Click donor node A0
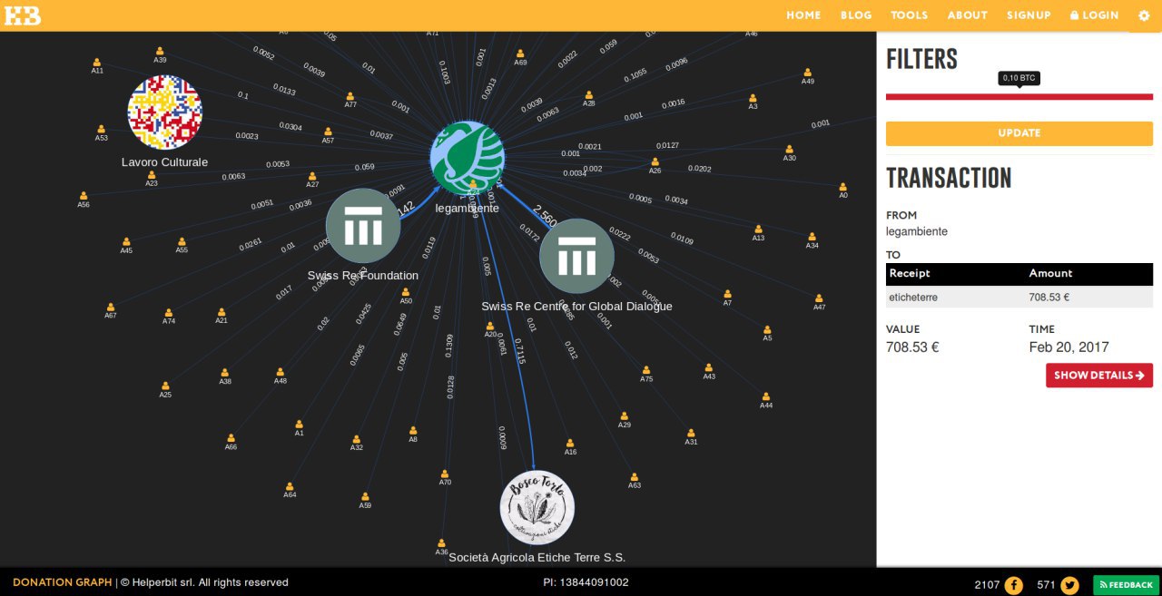The width and height of the screenshot is (1162, 596). point(843,187)
